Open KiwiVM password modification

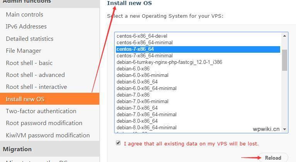pos(48,135)
